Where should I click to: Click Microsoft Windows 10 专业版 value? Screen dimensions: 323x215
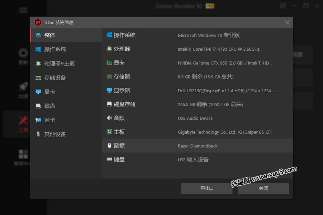click(x=209, y=35)
